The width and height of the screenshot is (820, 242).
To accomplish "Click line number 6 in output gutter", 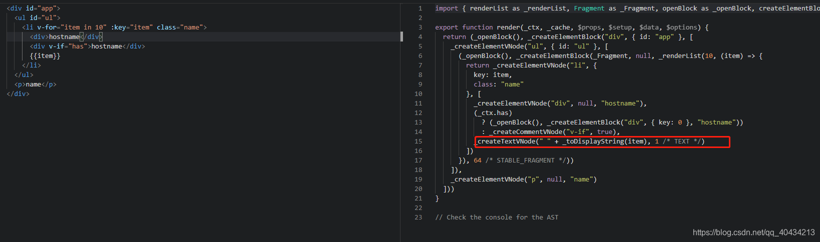I will tap(420, 55).
